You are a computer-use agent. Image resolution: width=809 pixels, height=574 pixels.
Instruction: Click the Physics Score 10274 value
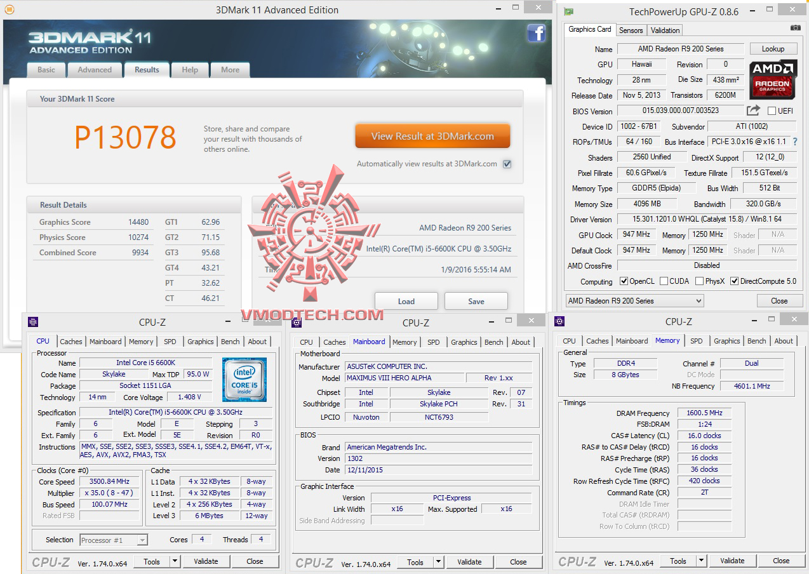pyautogui.click(x=138, y=237)
